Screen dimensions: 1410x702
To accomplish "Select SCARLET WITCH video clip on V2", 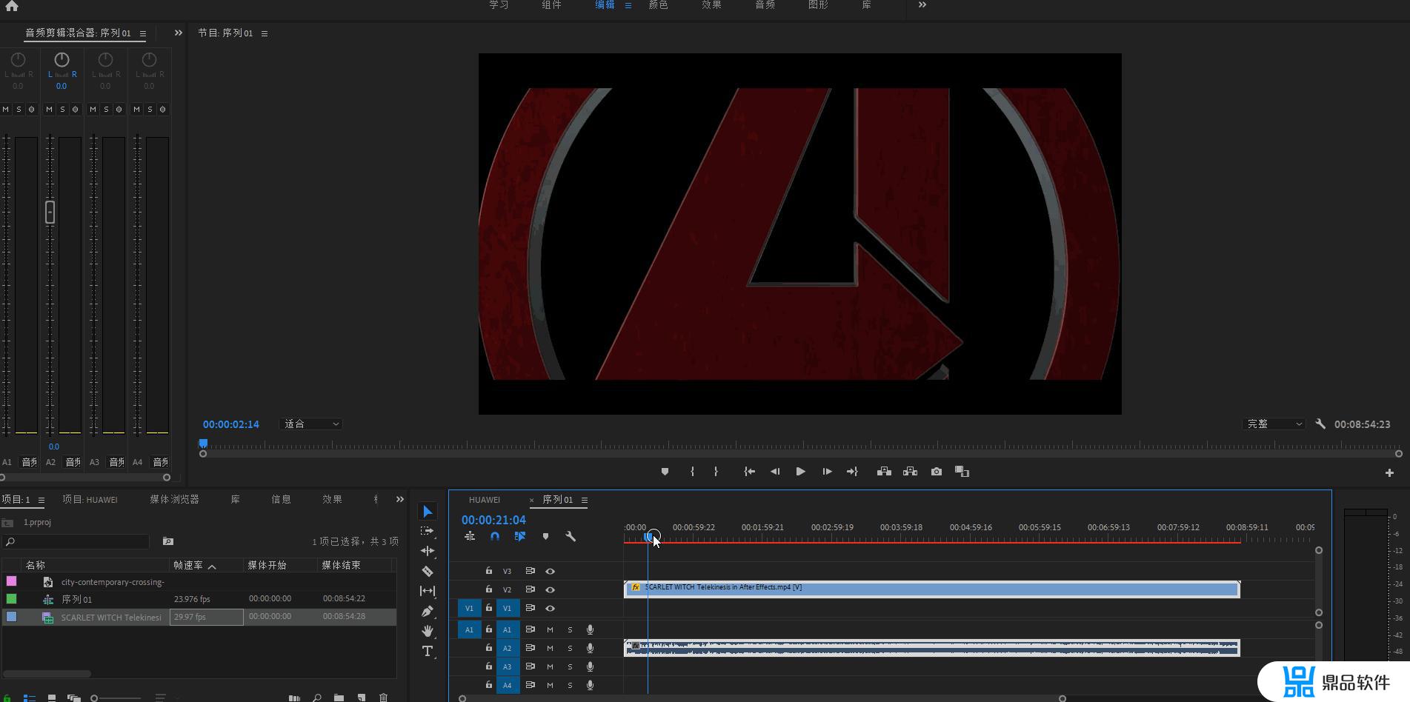I will click(x=932, y=589).
